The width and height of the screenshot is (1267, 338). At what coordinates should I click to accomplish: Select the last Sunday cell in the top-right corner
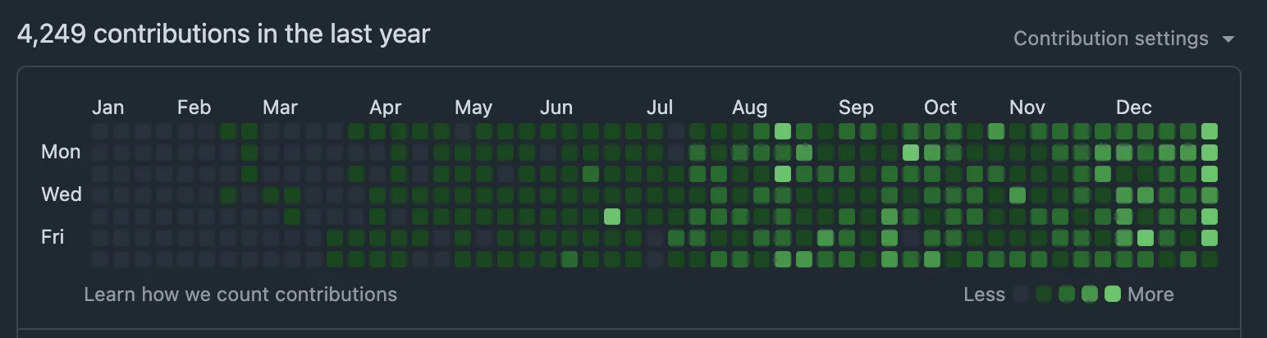1210,131
